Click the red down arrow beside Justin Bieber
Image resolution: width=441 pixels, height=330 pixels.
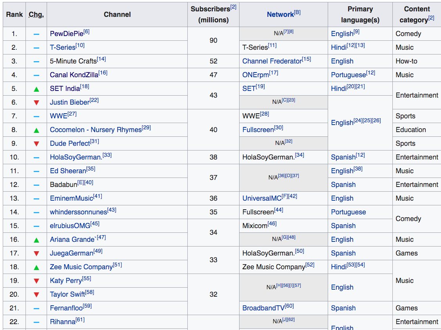[36, 103]
